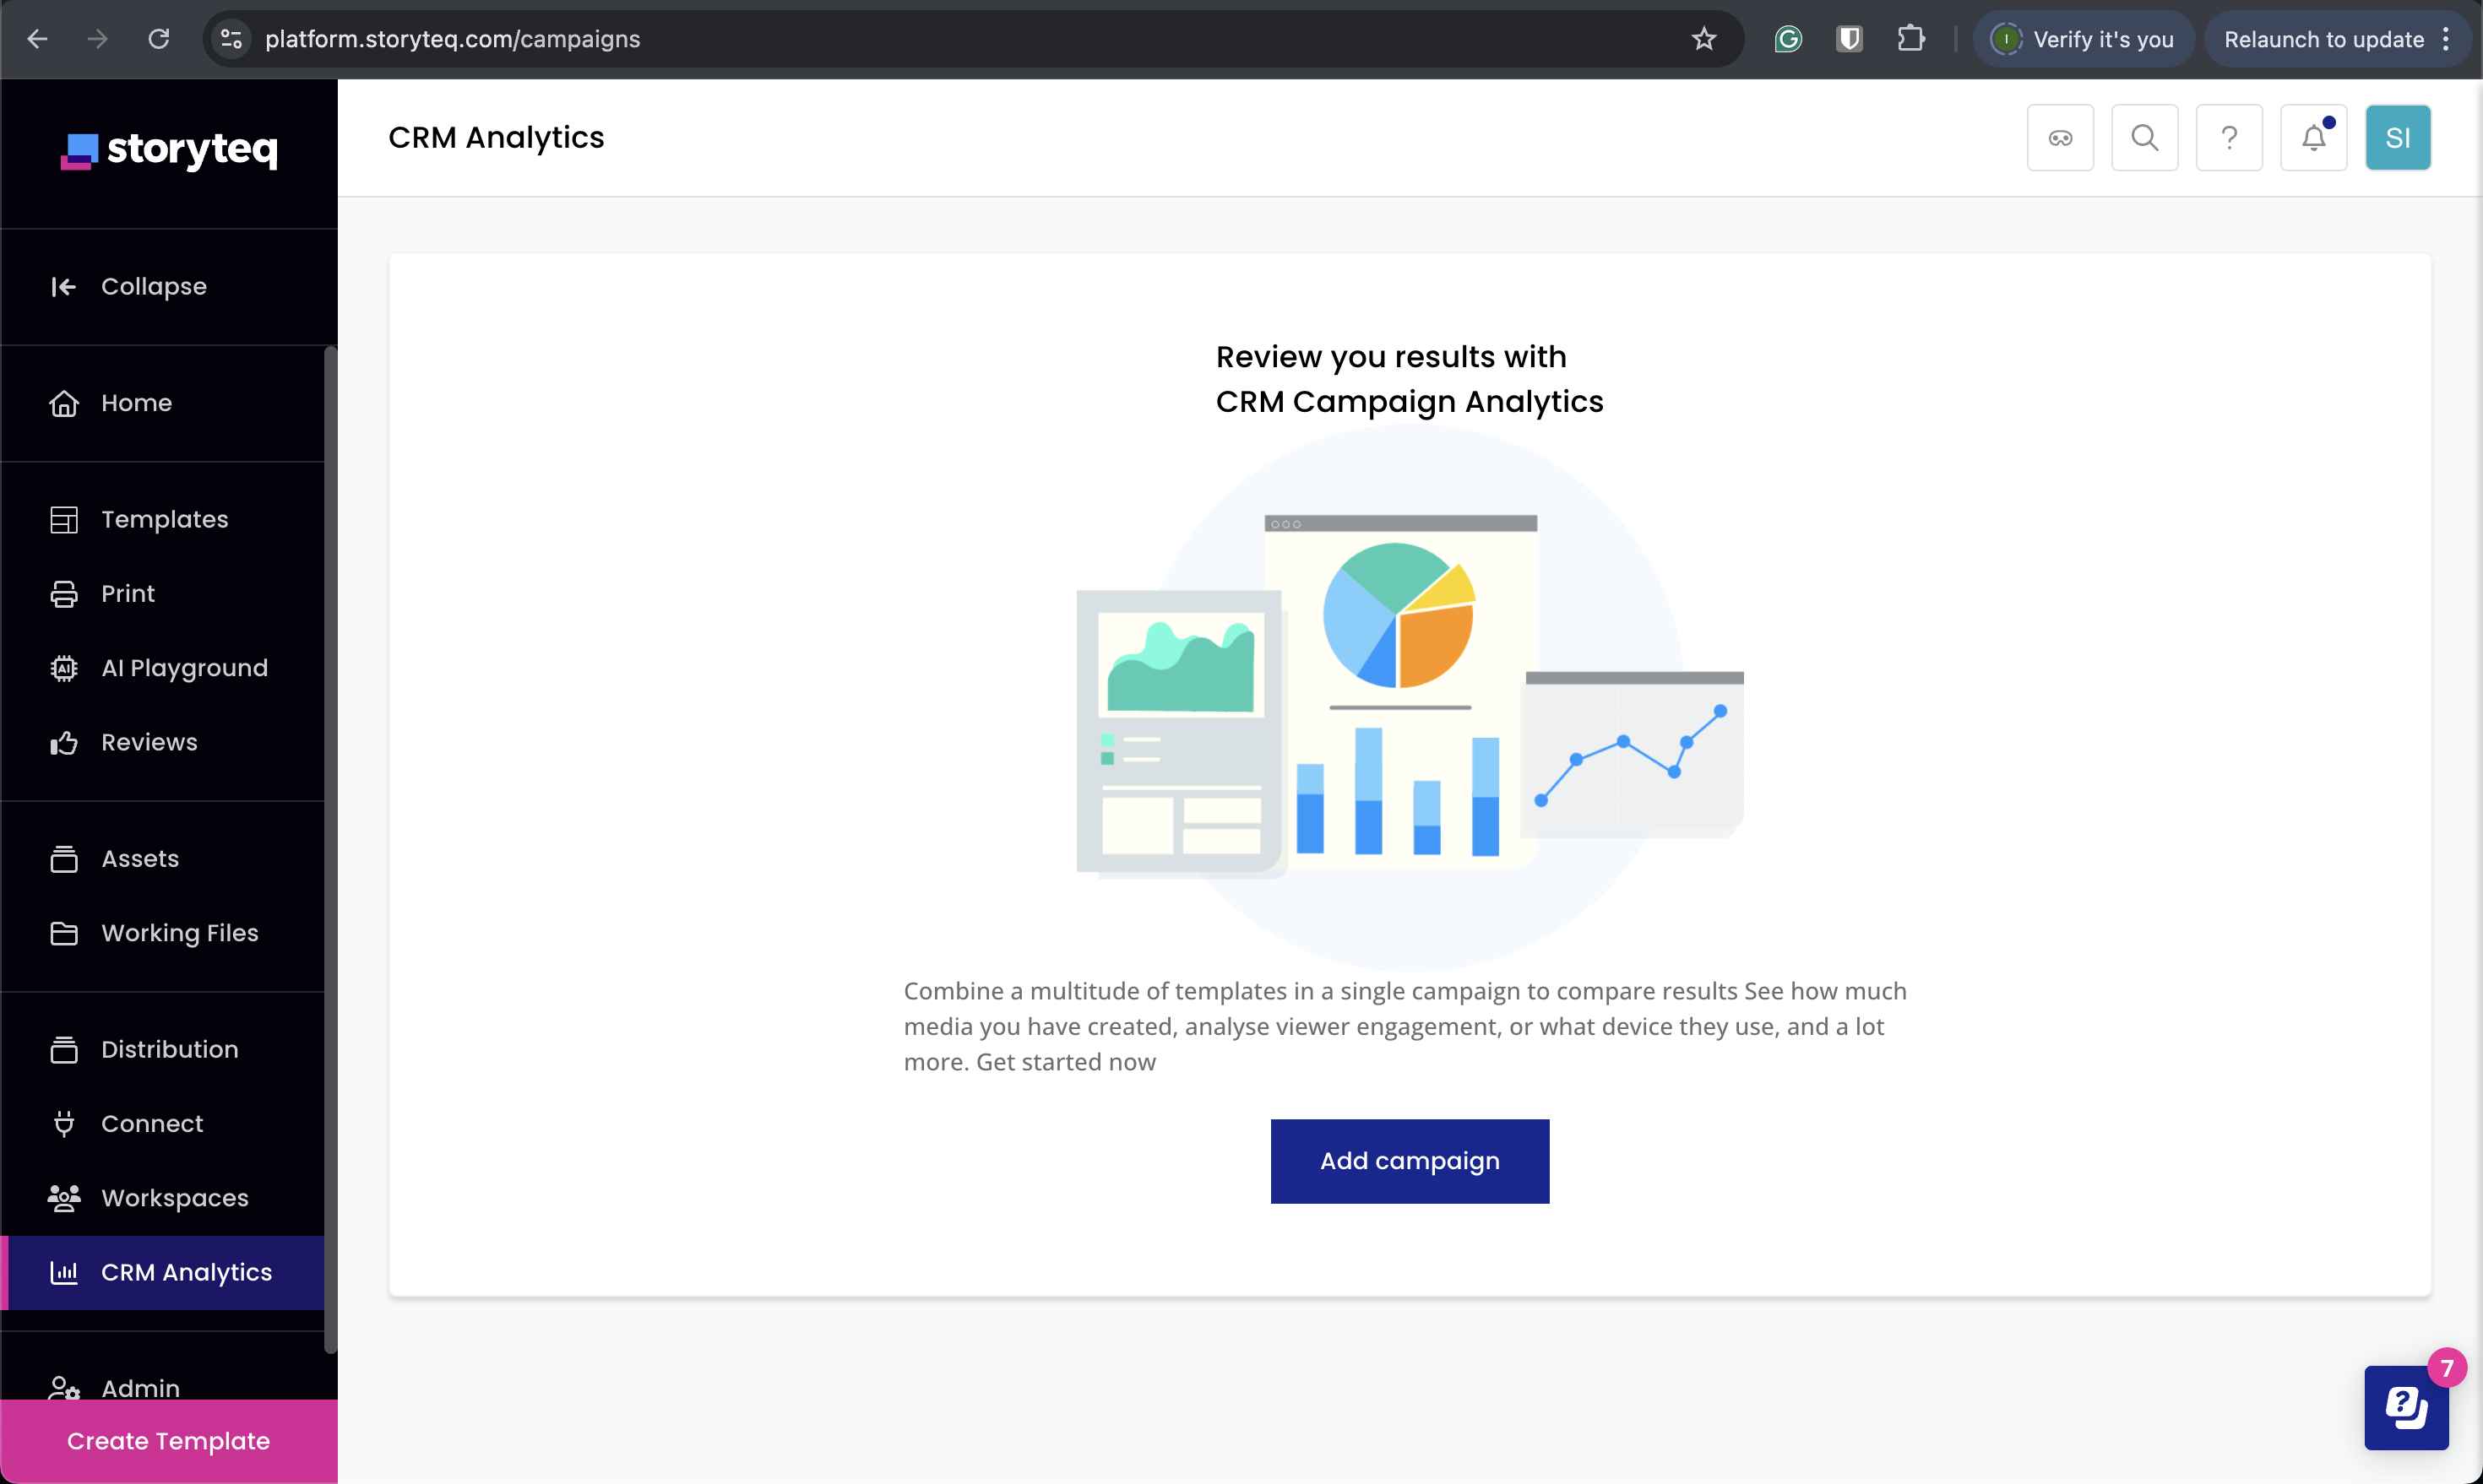This screenshot has width=2483, height=1484.
Task: Select CRM Analytics in the sidebar
Action: [x=162, y=1273]
